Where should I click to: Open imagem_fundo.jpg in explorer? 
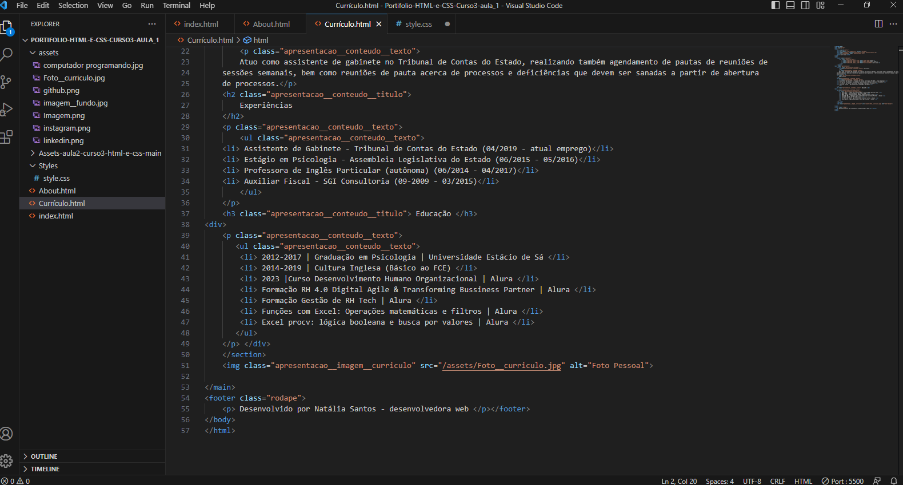92,103
